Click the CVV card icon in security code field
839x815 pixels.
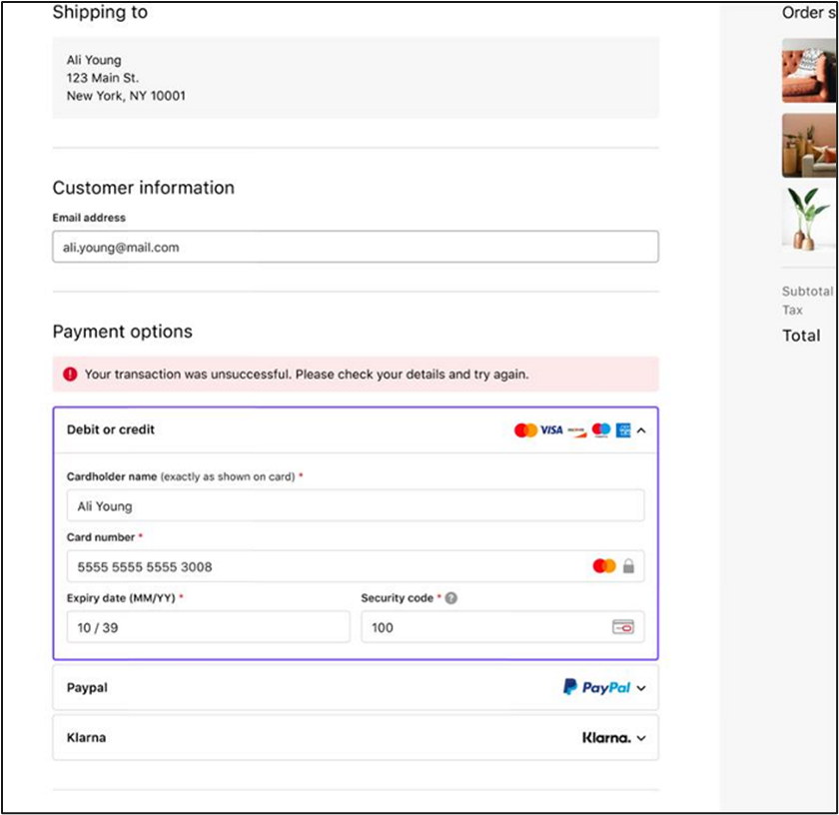point(622,627)
